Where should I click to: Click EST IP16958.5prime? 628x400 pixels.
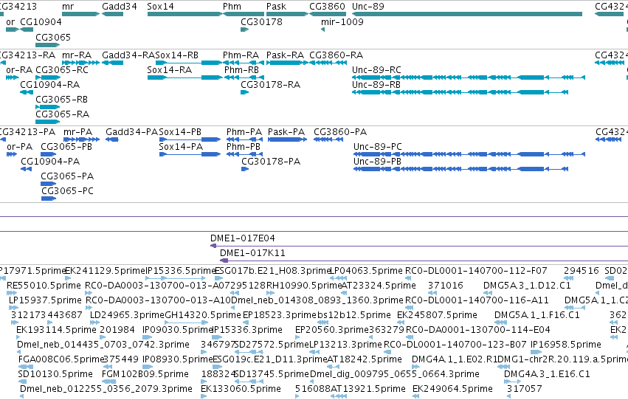tap(536, 352)
